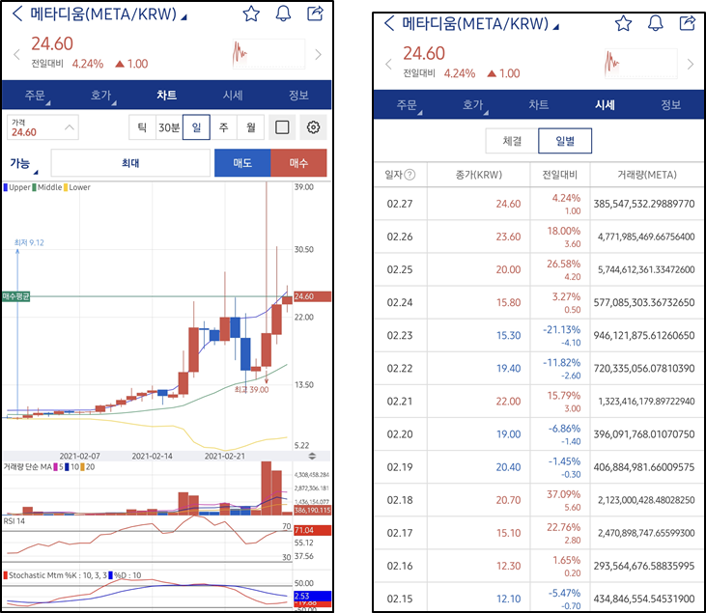Switch to 차트 tab in right screen
706x613 pixels.
(x=539, y=105)
